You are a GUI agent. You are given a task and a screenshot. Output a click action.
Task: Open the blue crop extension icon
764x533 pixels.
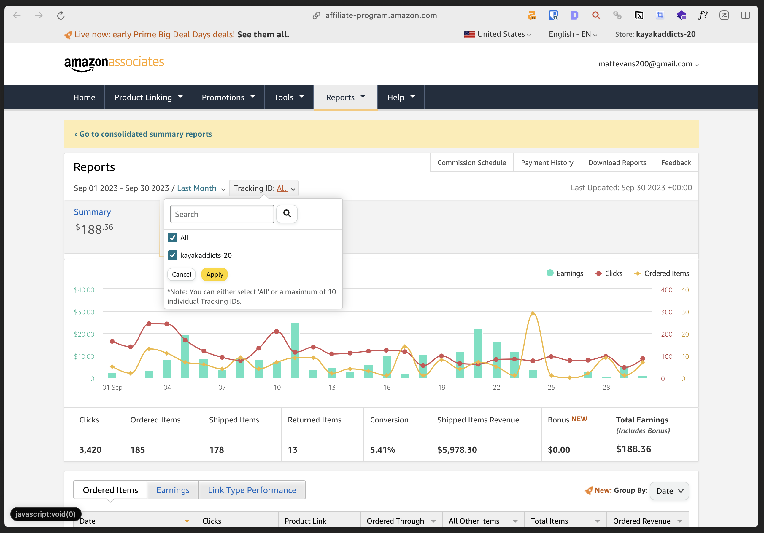click(660, 15)
